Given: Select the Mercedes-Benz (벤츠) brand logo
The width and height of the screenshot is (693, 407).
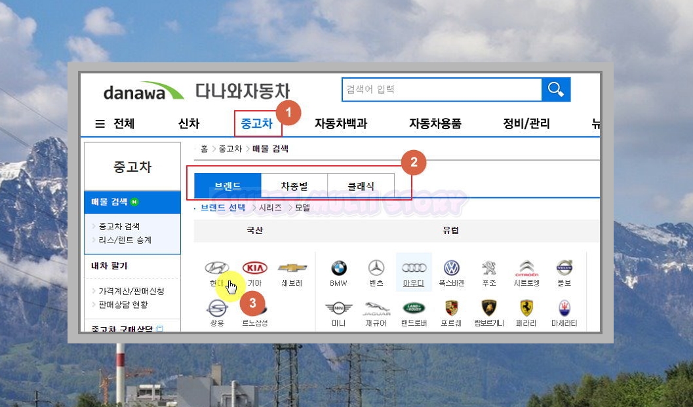Looking at the screenshot, I should point(376,268).
